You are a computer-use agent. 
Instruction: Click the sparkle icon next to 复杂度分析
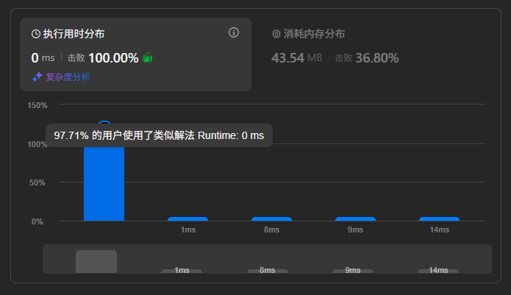[x=37, y=77]
